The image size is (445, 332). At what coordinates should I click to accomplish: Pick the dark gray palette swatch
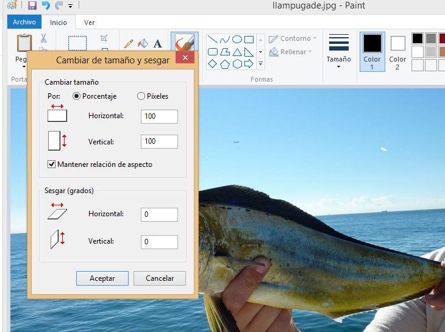click(x=431, y=38)
